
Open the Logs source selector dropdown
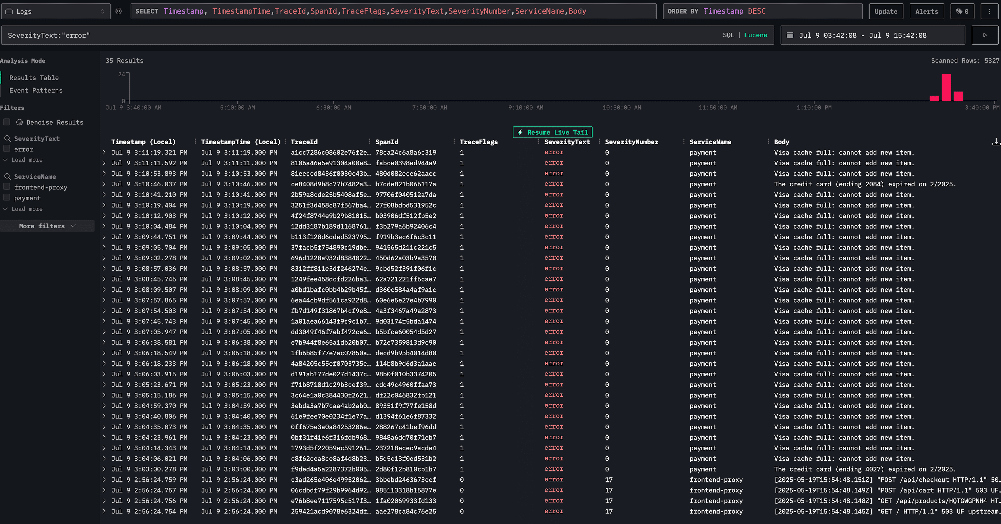(x=55, y=11)
